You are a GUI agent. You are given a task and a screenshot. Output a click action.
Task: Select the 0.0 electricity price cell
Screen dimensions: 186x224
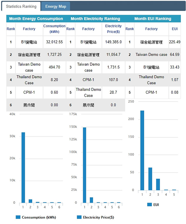tap(113, 105)
